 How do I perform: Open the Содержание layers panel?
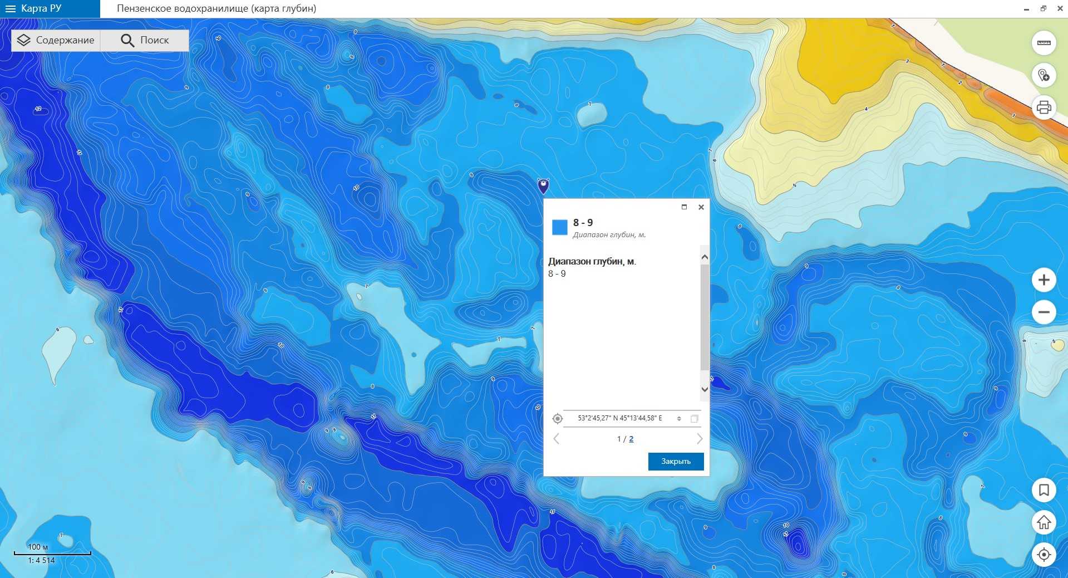pos(56,40)
